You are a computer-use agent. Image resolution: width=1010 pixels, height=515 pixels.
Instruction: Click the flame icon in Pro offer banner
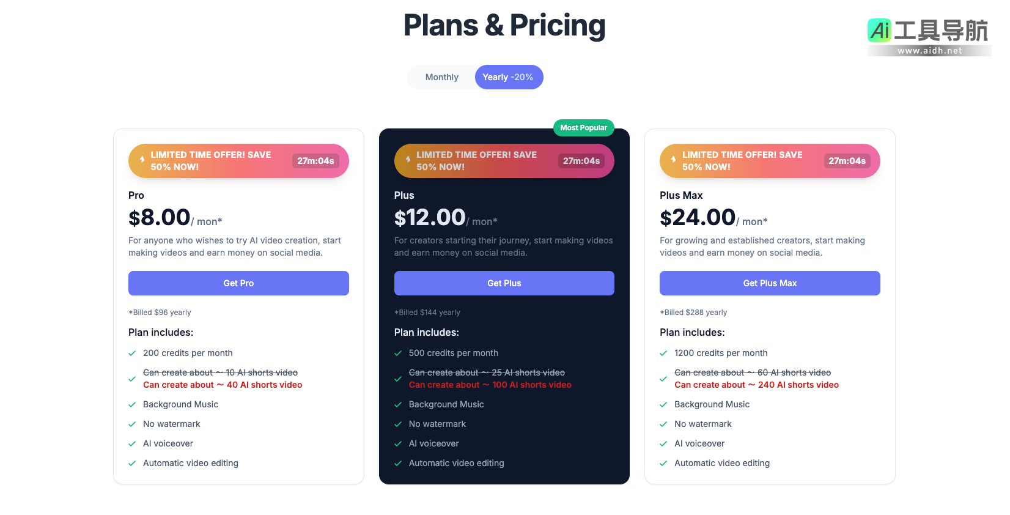click(x=142, y=160)
